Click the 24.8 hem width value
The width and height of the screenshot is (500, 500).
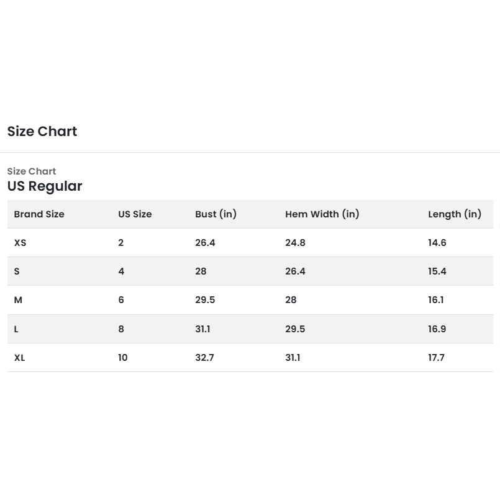point(295,243)
